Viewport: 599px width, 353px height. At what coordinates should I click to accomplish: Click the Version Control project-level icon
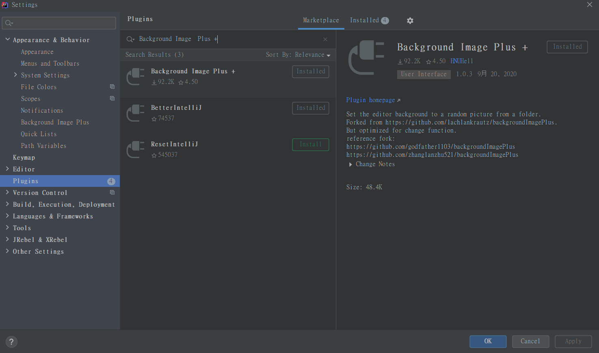click(112, 193)
